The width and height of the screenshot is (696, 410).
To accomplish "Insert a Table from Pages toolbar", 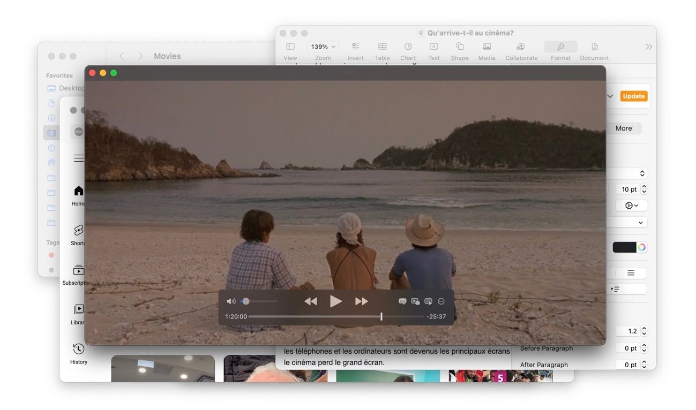I will 382,51.
